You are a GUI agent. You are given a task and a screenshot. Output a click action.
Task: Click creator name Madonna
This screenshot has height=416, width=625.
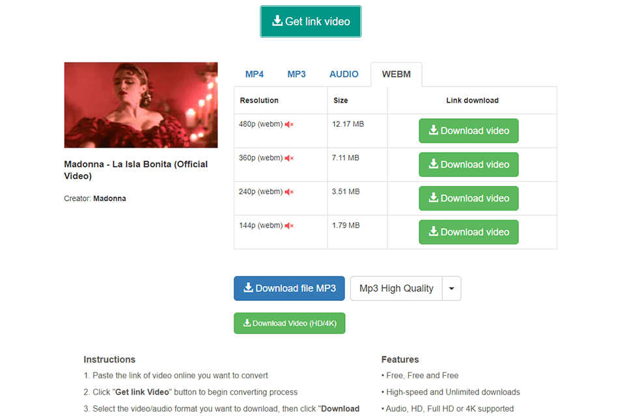coord(109,199)
